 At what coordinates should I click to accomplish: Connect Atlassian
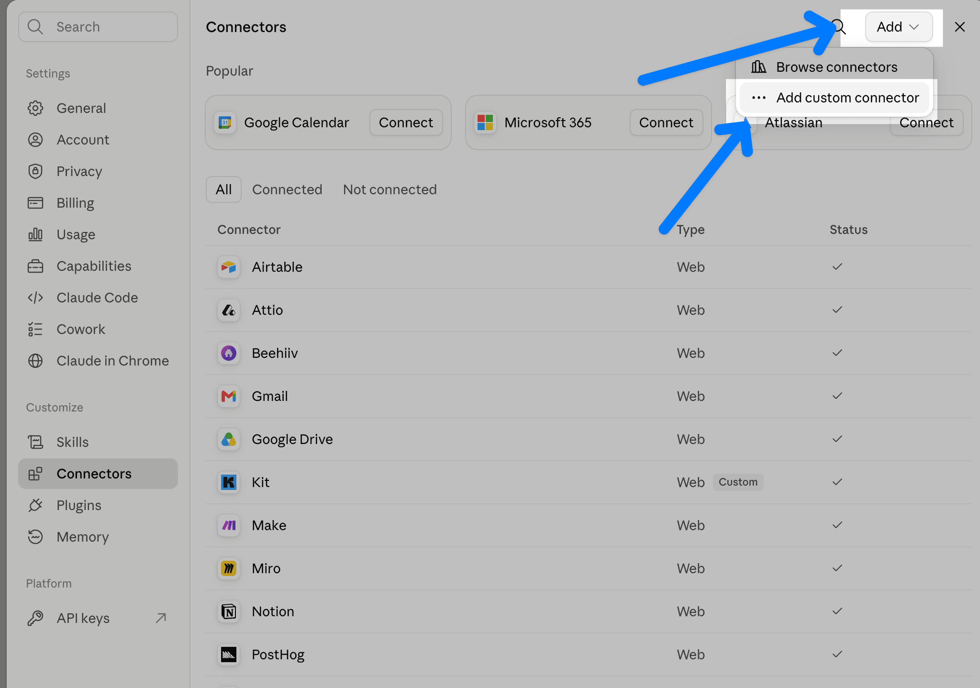click(x=926, y=123)
